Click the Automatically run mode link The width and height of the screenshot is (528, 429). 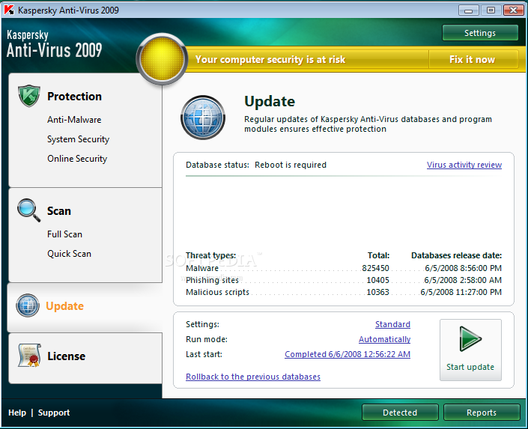click(384, 339)
